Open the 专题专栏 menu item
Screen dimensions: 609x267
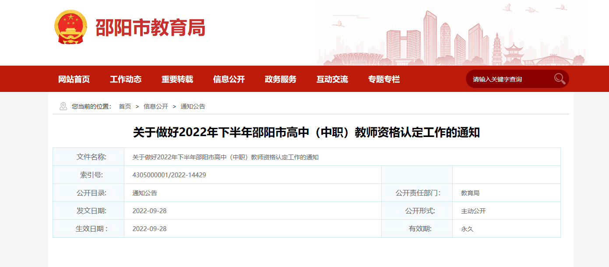click(x=384, y=79)
